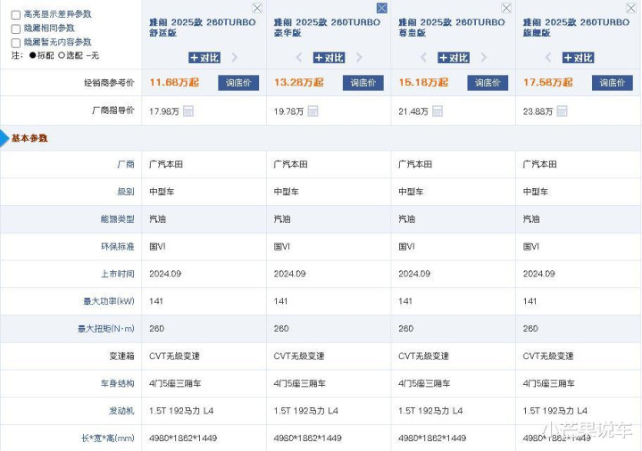Image resolution: width=642 pixels, height=451 pixels.
Task: Open calculator icon beside 23.88万
Action: (x=563, y=111)
